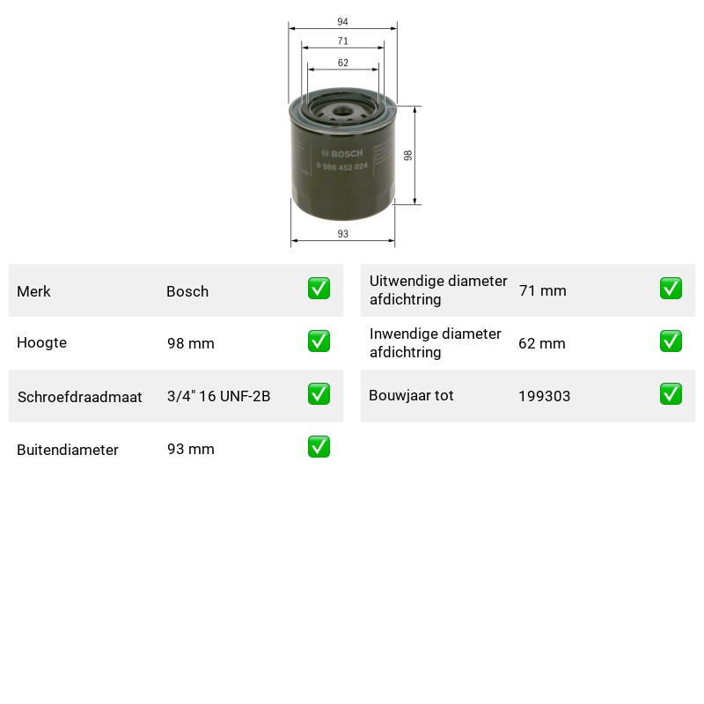The image size is (704, 704).
Task: Click the 71 mm value
Action: click(542, 291)
